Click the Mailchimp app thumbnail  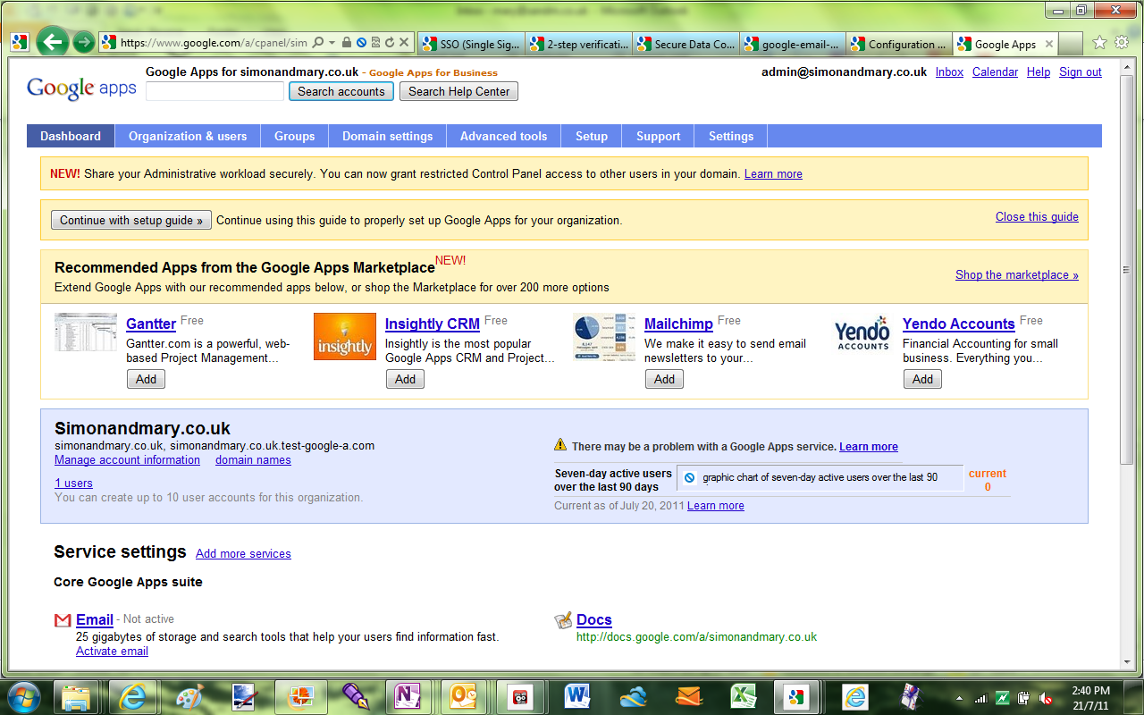point(604,336)
